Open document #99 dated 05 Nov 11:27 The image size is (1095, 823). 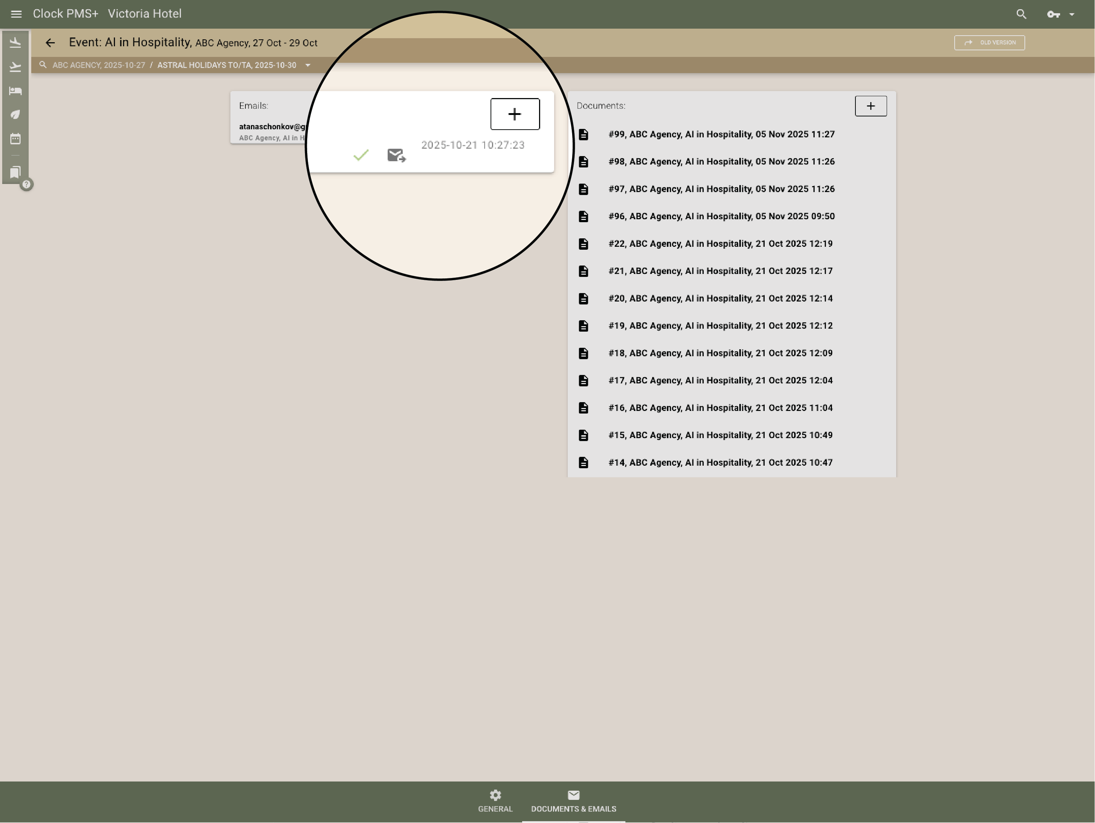[x=721, y=134]
